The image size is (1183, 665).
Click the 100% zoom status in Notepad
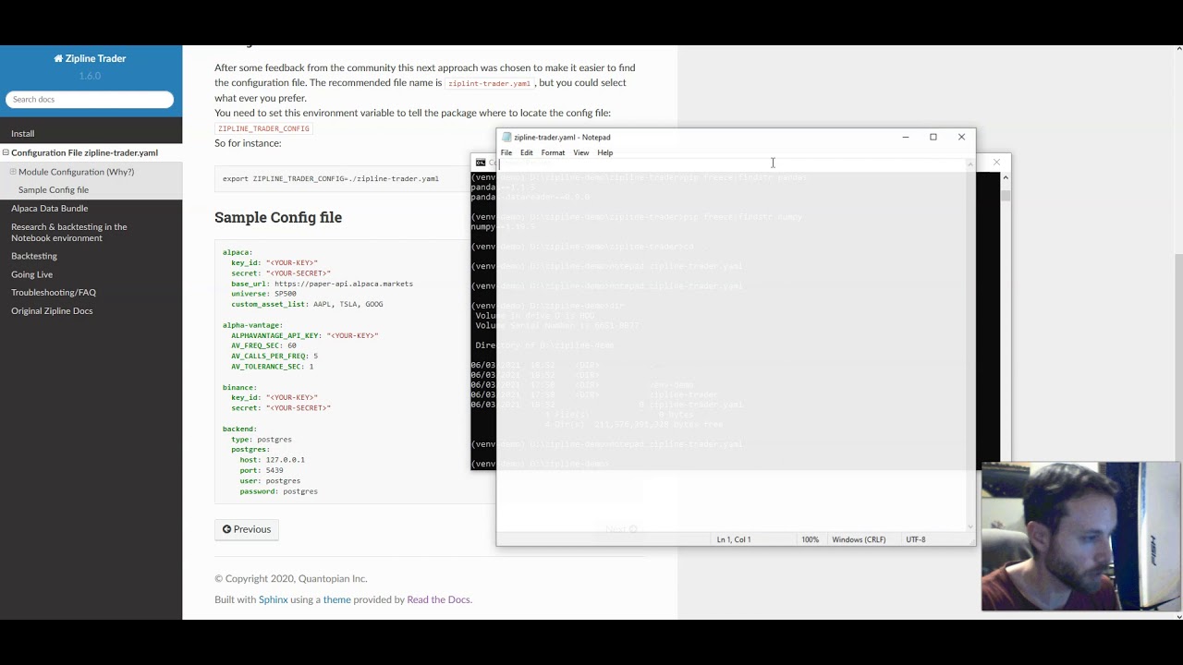(x=811, y=539)
